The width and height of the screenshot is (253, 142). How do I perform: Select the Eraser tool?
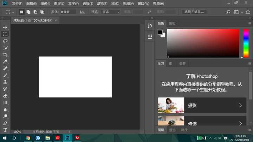point(5,96)
